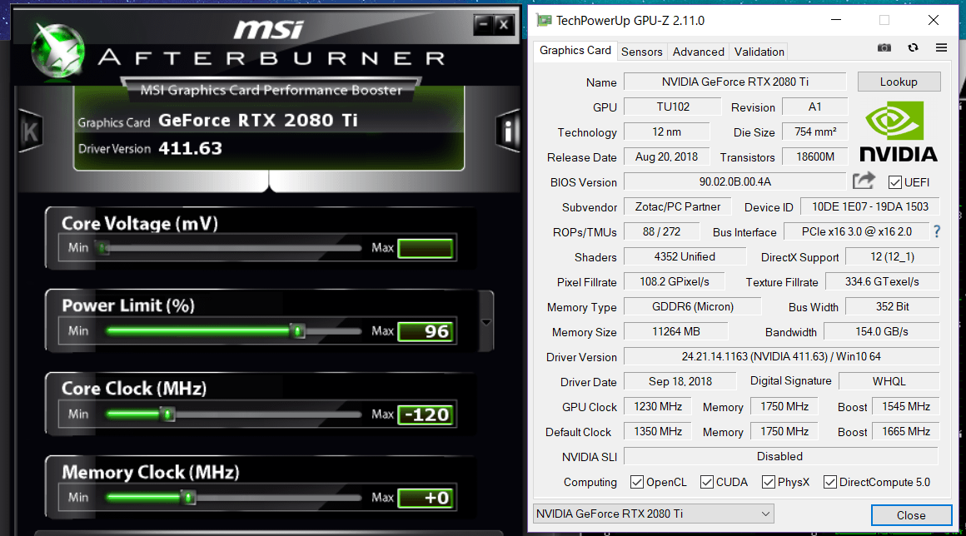Switch to the Graphics Card tab

coord(575,51)
